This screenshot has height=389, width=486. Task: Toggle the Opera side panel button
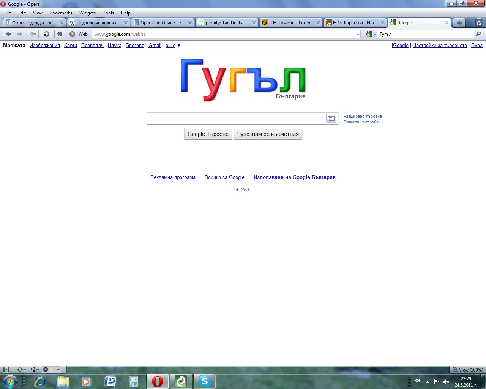5,370
